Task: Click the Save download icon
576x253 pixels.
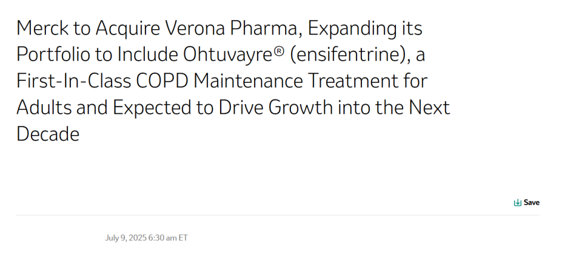Action: click(517, 202)
